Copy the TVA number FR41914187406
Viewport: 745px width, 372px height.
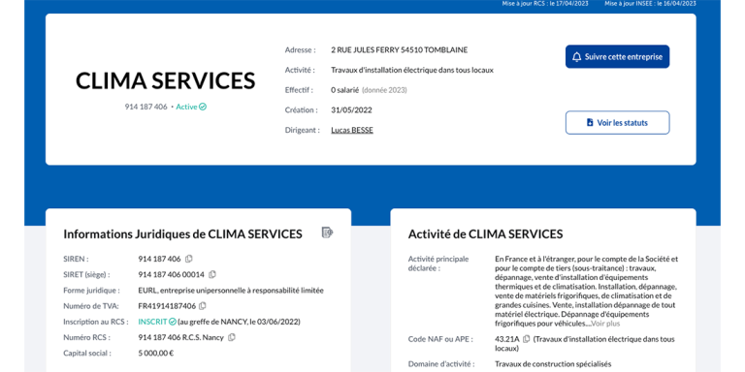pos(203,306)
